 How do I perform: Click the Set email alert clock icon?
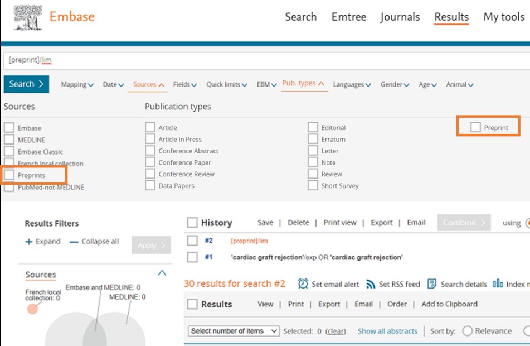pyautogui.click(x=303, y=284)
